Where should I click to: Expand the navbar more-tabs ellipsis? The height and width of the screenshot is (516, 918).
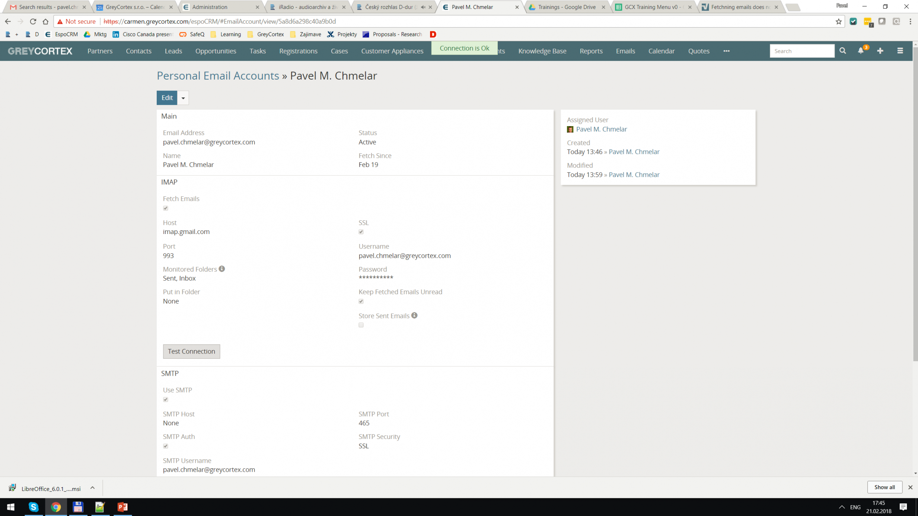click(x=726, y=51)
